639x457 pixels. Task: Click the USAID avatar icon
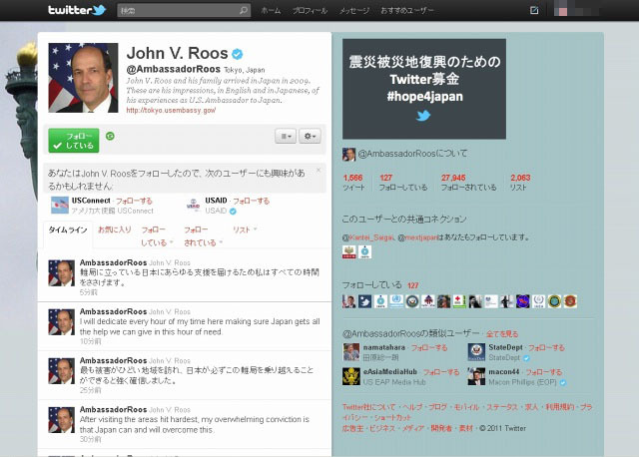[x=193, y=205]
